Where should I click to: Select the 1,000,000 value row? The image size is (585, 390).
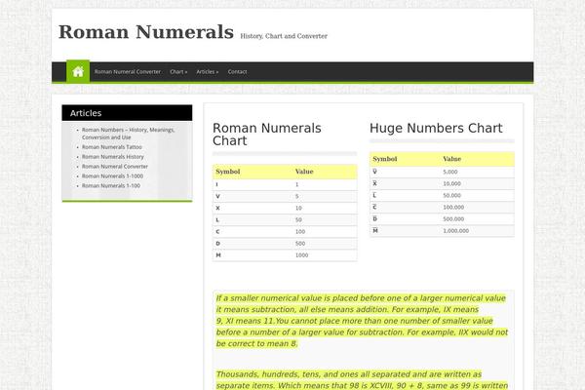[442, 231]
